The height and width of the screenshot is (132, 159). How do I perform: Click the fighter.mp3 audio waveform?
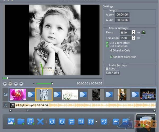(102, 105)
